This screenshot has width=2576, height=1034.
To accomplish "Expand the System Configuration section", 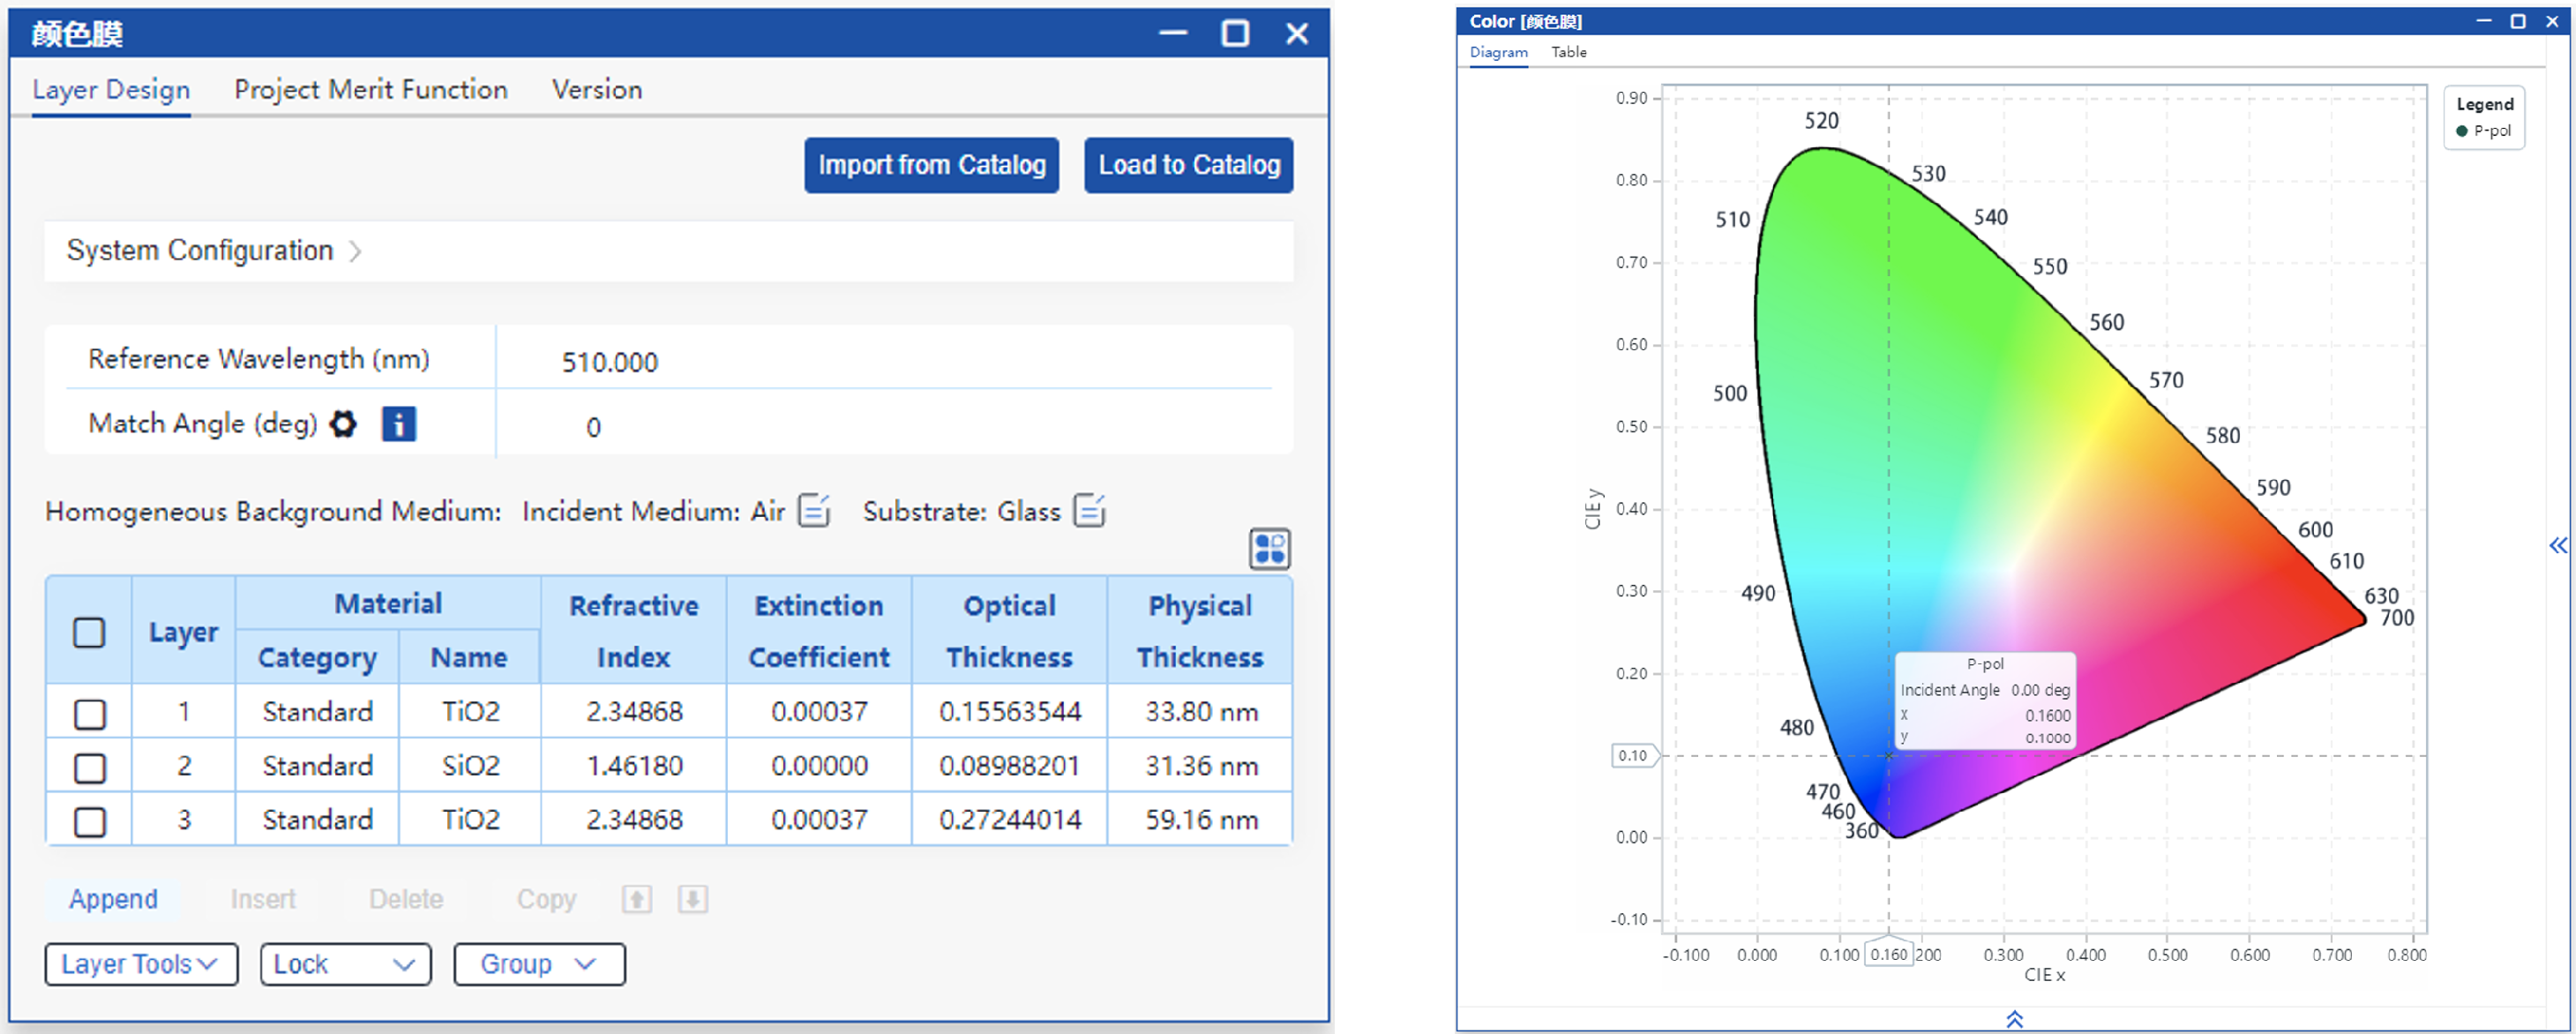I will click(x=214, y=251).
